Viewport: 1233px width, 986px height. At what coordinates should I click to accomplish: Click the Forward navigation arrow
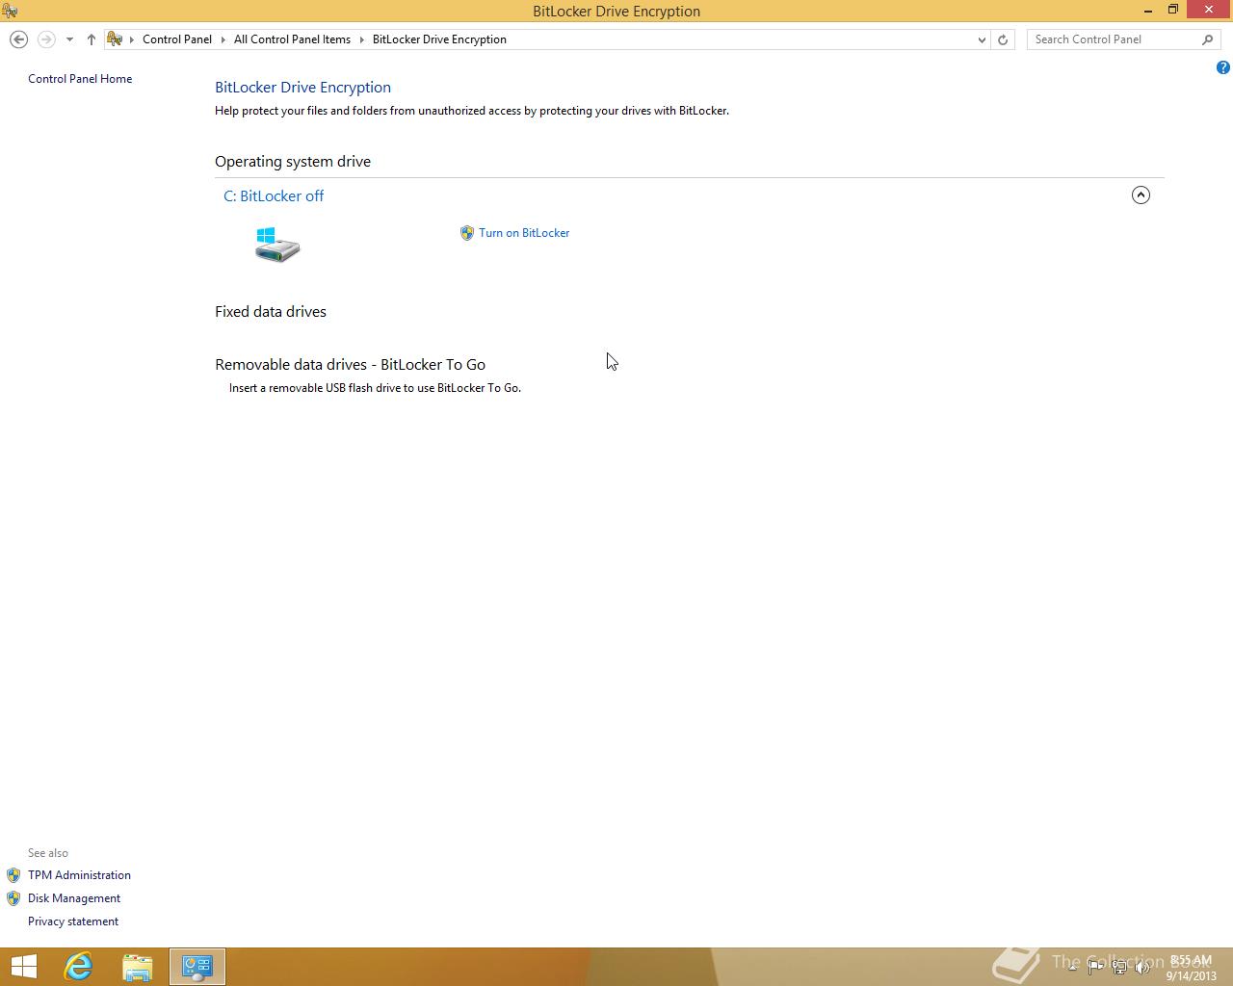[x=46, y=39]
